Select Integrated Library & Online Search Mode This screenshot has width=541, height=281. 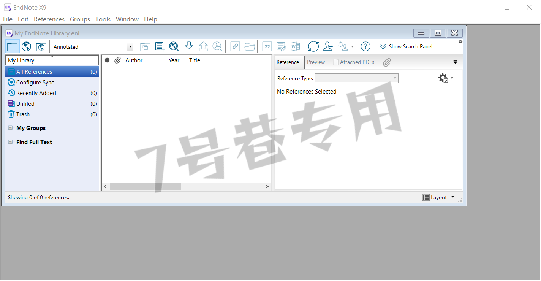(x=41, y=47)
